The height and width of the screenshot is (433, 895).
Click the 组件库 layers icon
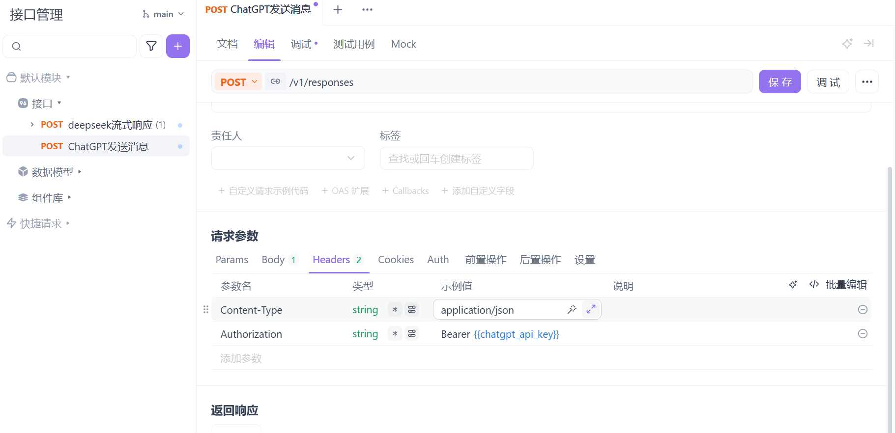[23, 197]
